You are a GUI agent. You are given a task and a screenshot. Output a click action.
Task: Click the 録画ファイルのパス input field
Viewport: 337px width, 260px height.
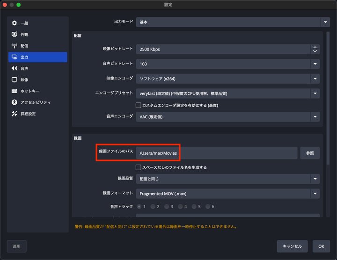[x=216, y=153]
